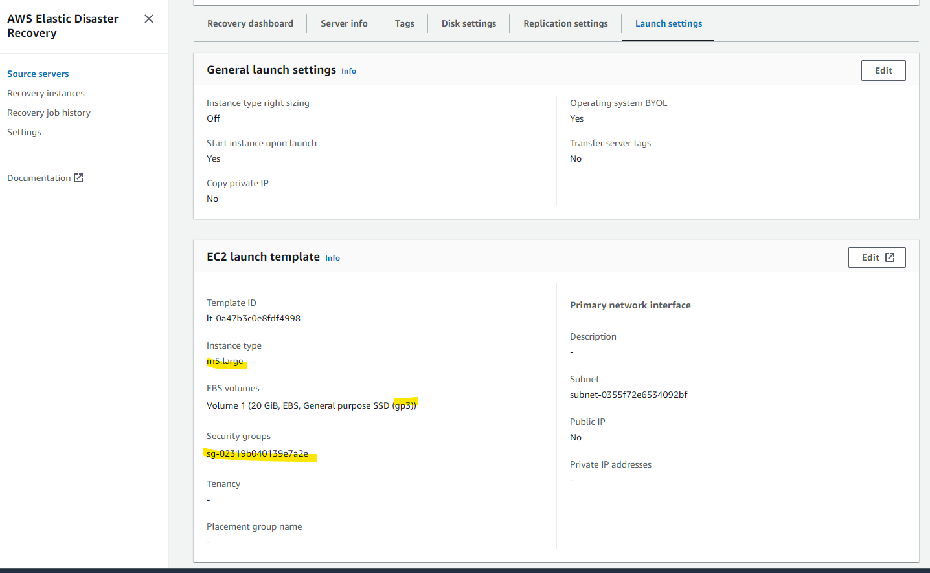Image resolution: width=930 pixels, height=573 pixels.
Task: Click the external link icon on EC2 Edit button
Action: 890,257
